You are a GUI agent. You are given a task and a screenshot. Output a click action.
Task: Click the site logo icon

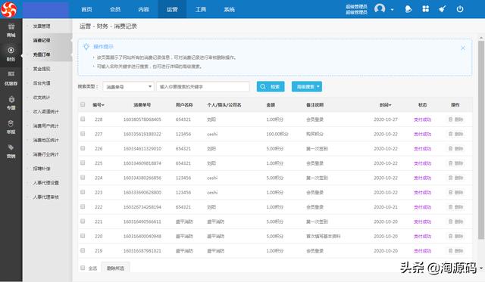pyautogui.click(x=8, y=9)
